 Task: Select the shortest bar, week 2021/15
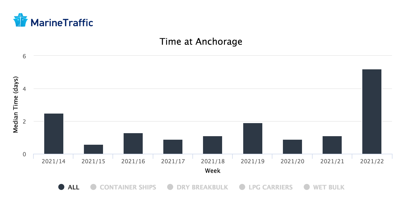pyautogui.click(x=93, y=149)
